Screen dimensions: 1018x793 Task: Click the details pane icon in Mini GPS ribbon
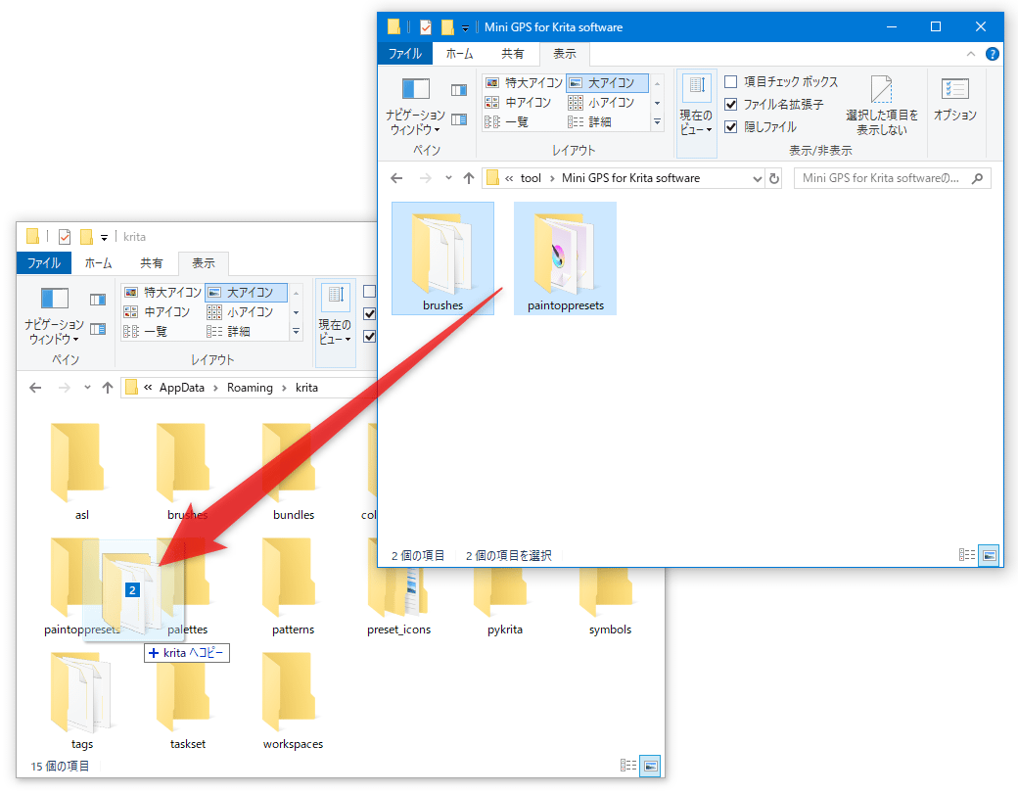(459, 119)
